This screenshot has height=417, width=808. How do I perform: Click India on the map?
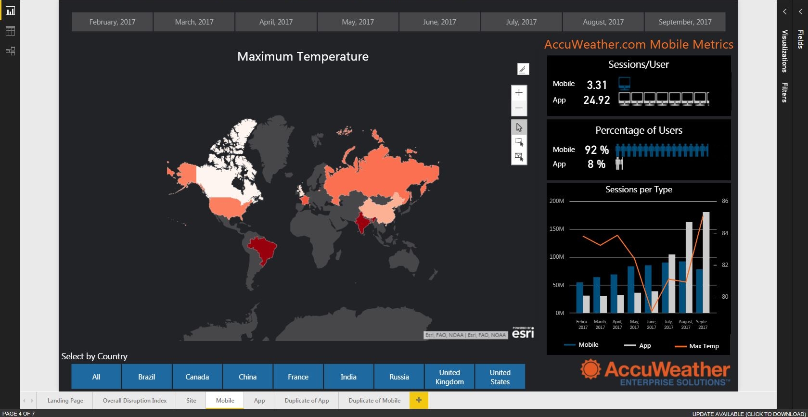point(362,223)
